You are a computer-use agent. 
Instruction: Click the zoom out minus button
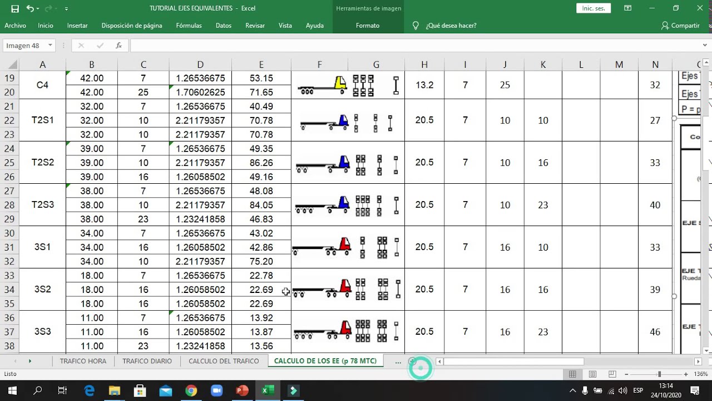pyautogui.click(x=626, y=374)
